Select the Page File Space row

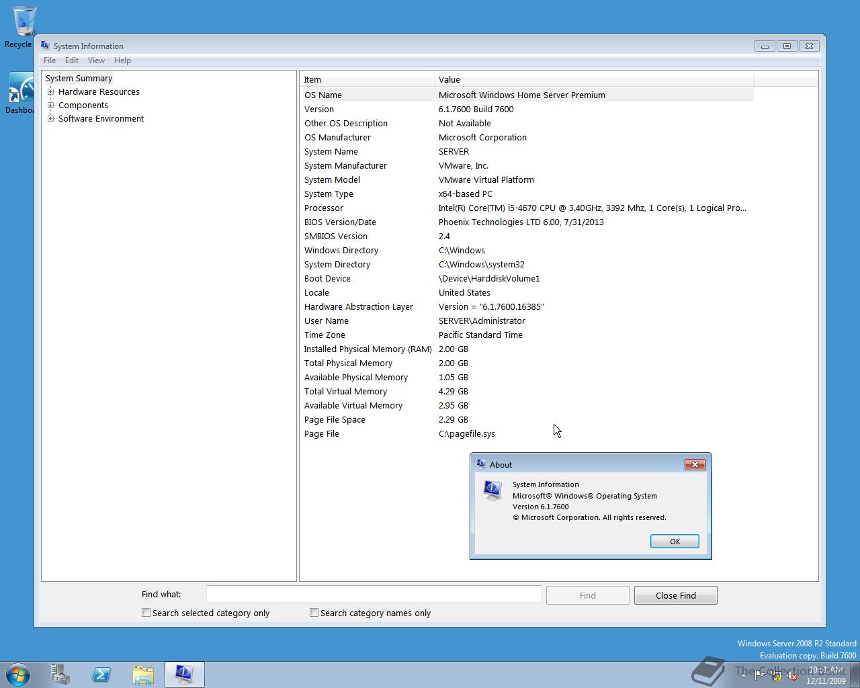pos(527,419)
